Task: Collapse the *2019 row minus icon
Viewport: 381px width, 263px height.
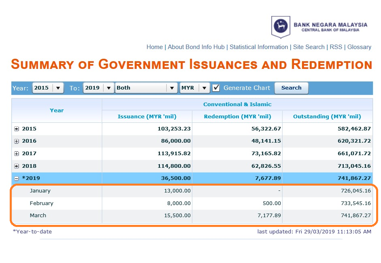Action: tap(17, 179)
